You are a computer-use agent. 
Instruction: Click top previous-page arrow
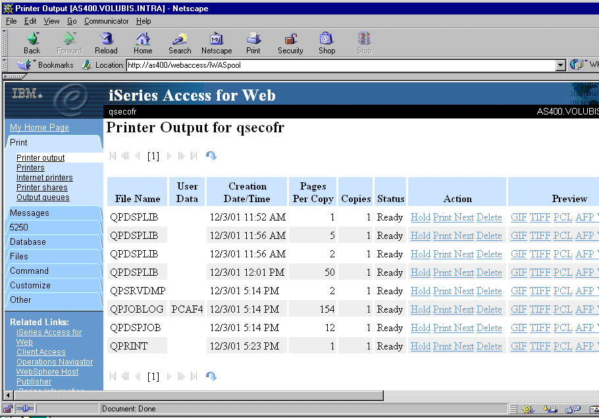coord(138,155)
